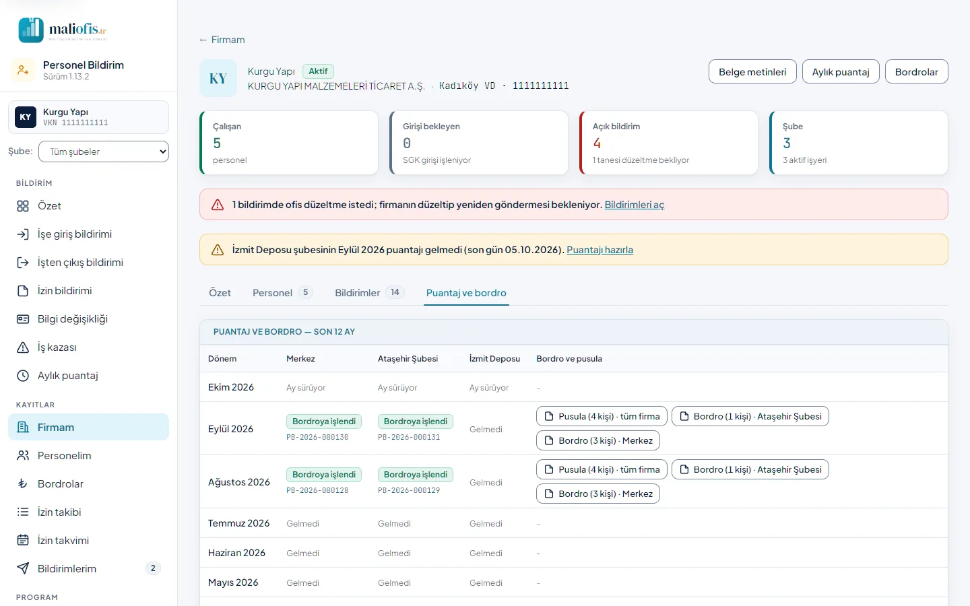Go back via ← Firmam link
The height and width of the screenshot is (606, 970).
(222, 40)
